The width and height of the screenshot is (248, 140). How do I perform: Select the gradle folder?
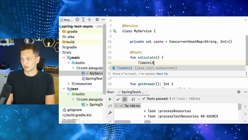tap(69, 47)
